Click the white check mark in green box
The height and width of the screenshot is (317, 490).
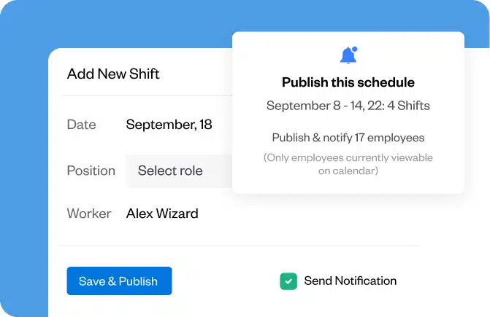coord(288,281)
